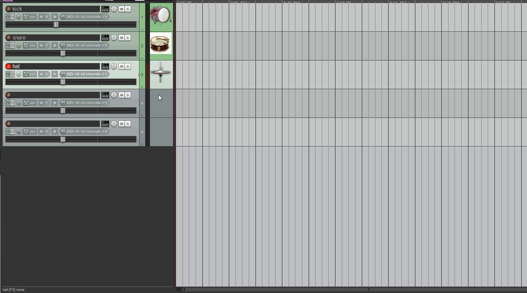Solo the snare track
The width and height of the screenshot is (527, 293).
point(128,38)
